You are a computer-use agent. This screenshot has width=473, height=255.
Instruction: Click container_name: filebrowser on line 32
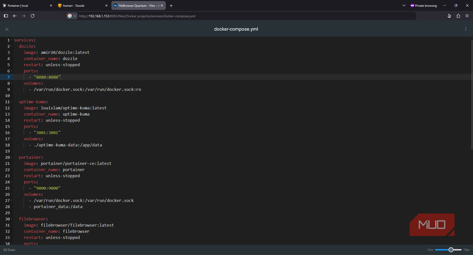(x=57, y=231)
